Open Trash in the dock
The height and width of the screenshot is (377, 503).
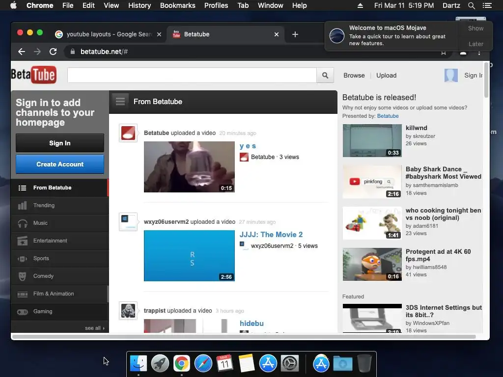click(364, 364)
